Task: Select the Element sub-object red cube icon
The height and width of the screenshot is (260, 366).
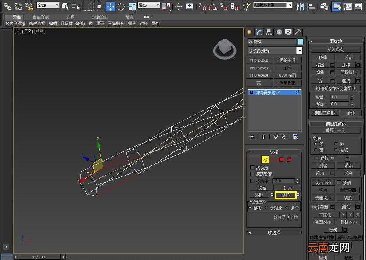Action: (x=289, y=159)
